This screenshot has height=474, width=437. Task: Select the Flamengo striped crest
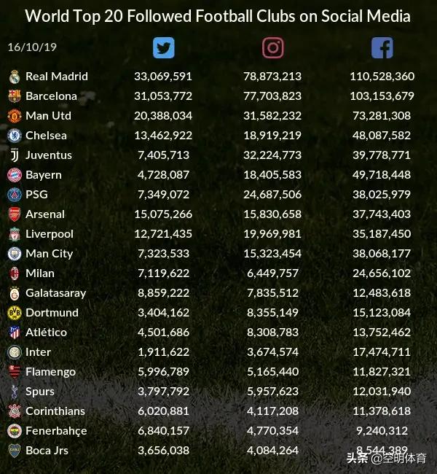tap(15, 372)
